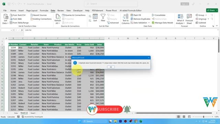Open Manage Data Model
Image resolution: width=220 pixels, height=124 pixels.
coord(163,23)
